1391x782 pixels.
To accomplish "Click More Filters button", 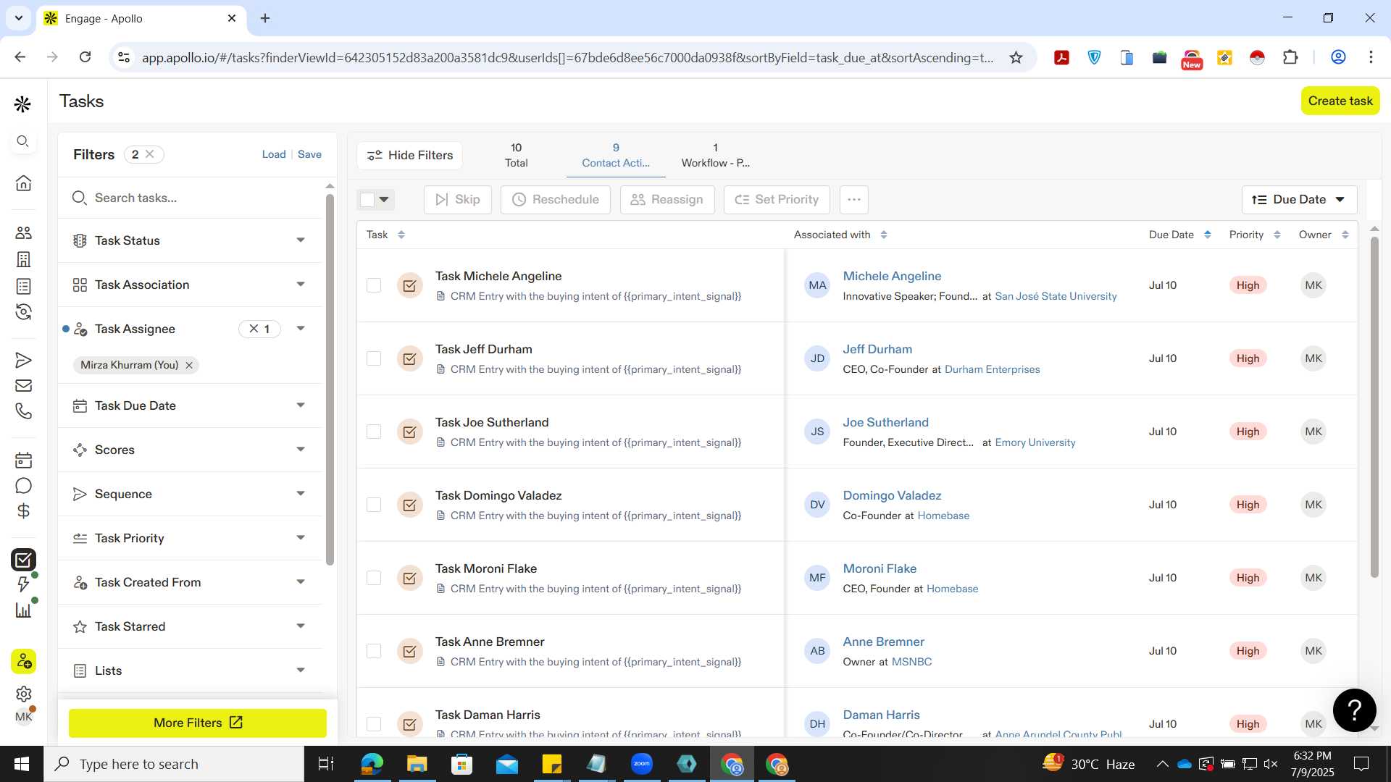I will [x=198, y=723].
